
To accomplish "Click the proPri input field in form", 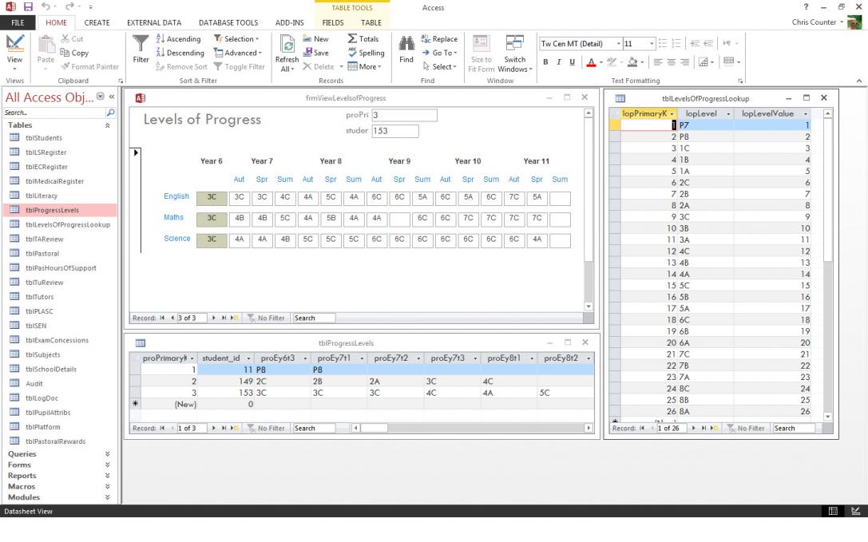I will [x=404, y=115].
